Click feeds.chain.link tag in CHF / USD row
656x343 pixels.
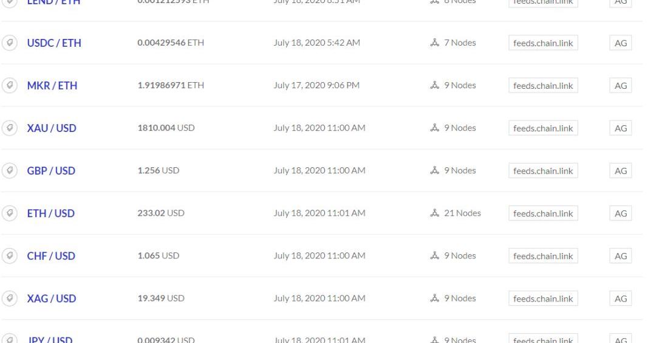(x=543, y=256)
